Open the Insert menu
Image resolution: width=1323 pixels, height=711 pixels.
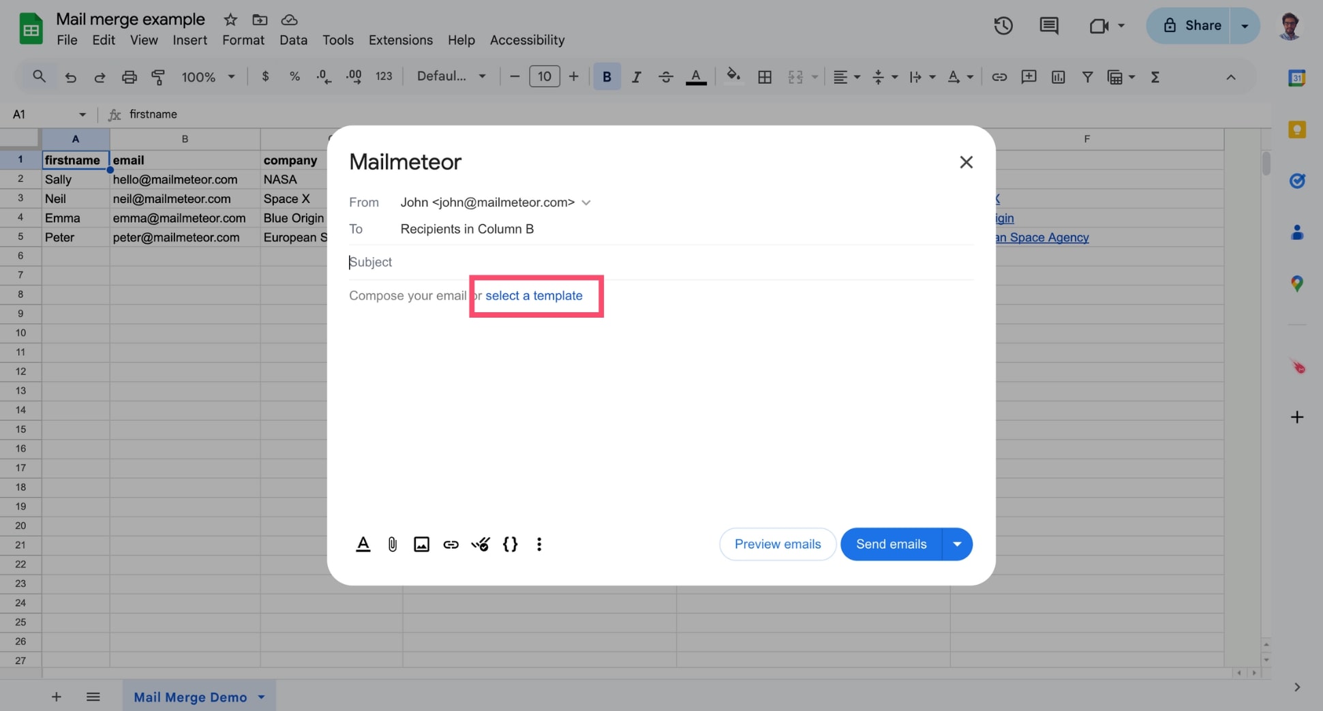coord(189,40)
